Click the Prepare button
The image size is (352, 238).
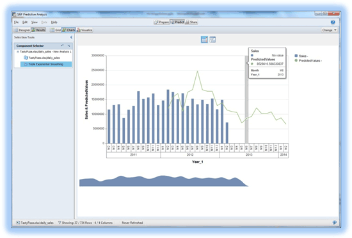coord(161,22)
